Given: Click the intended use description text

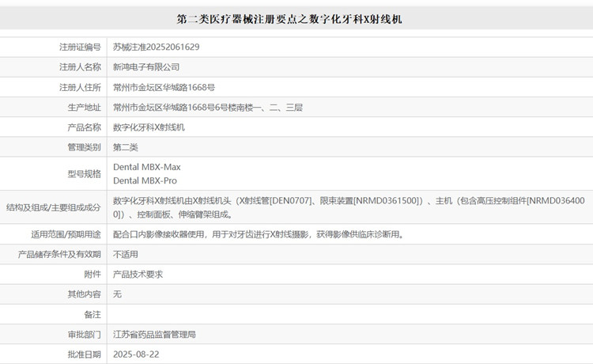Looking at the screenshot, I should click(259, 234).
